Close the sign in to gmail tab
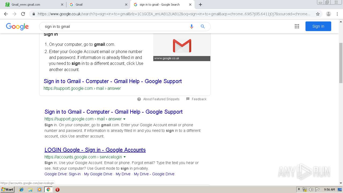The height and width of the screenshot is (193, 343). pos(190,5)
